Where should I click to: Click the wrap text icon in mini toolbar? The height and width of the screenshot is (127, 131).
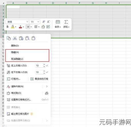tap(48, 27)
